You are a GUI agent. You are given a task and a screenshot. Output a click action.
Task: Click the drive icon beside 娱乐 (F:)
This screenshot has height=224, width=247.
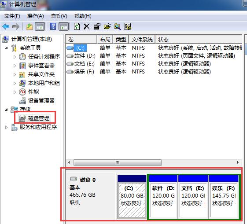[x=70, y=72]
